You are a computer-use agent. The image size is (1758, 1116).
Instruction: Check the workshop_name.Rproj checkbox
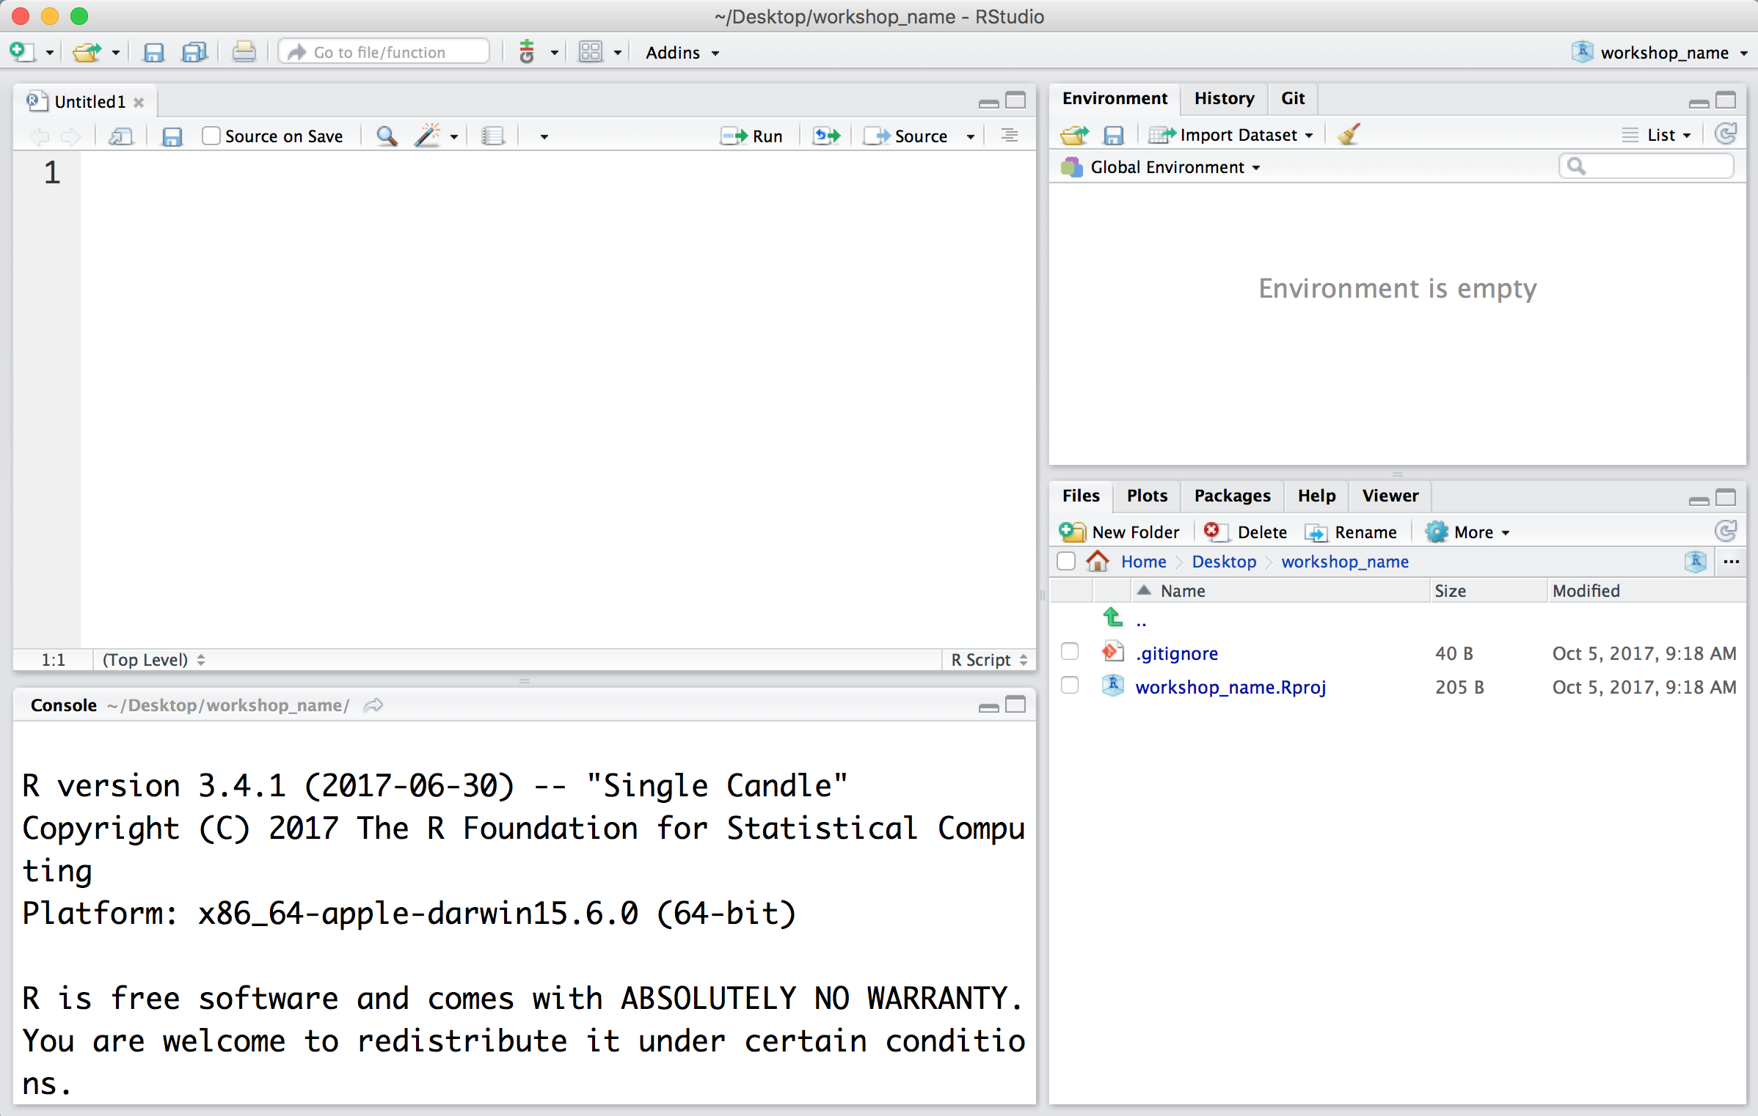pos(1070,685)
